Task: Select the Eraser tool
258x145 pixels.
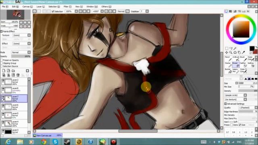Action: (x=236, y=65)
